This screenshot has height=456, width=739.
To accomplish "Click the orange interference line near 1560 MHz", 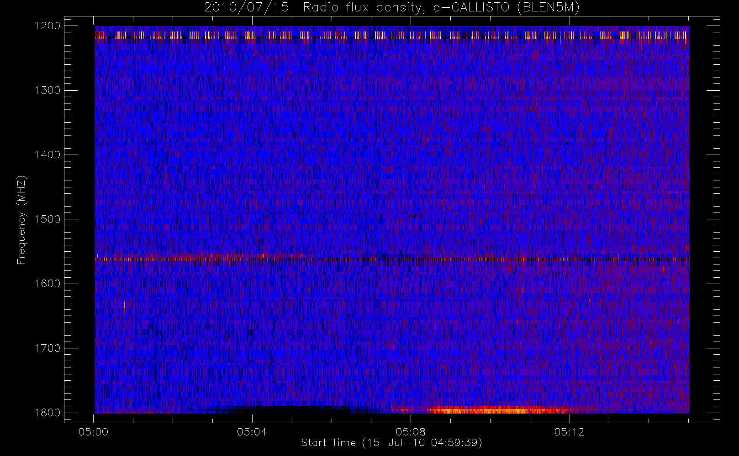I will click(392, 259).
